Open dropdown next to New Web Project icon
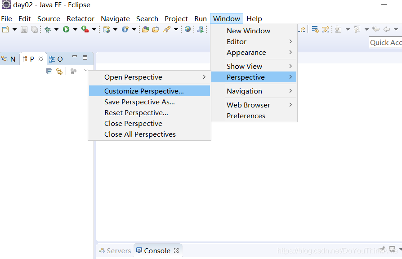Screen dimensions: 402x259 coord(116,30)
